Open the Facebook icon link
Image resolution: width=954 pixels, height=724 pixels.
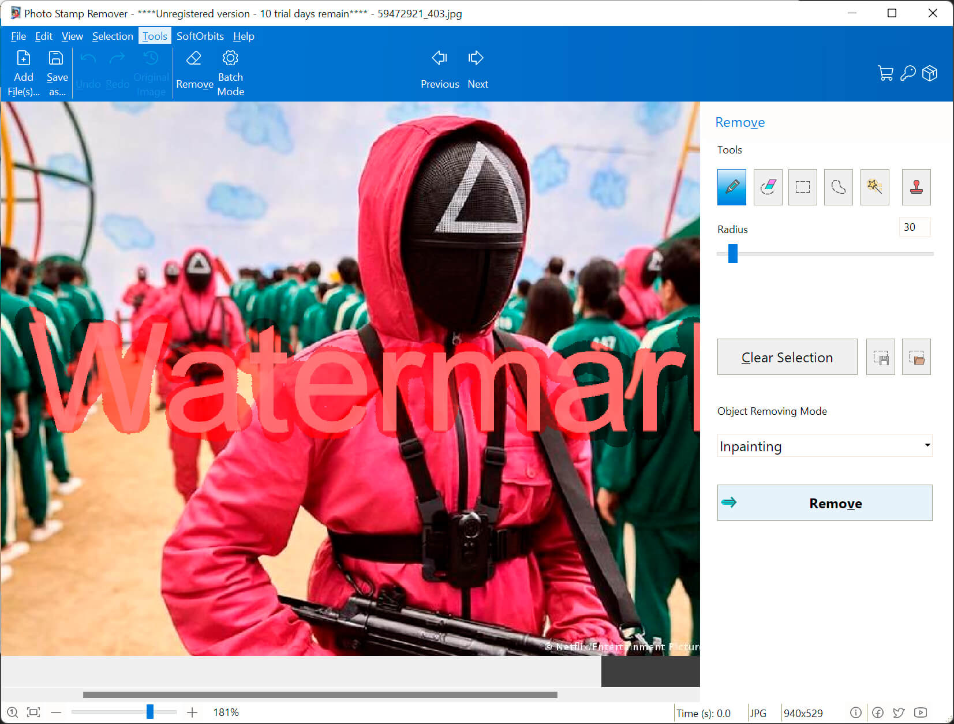pos(878,712)
